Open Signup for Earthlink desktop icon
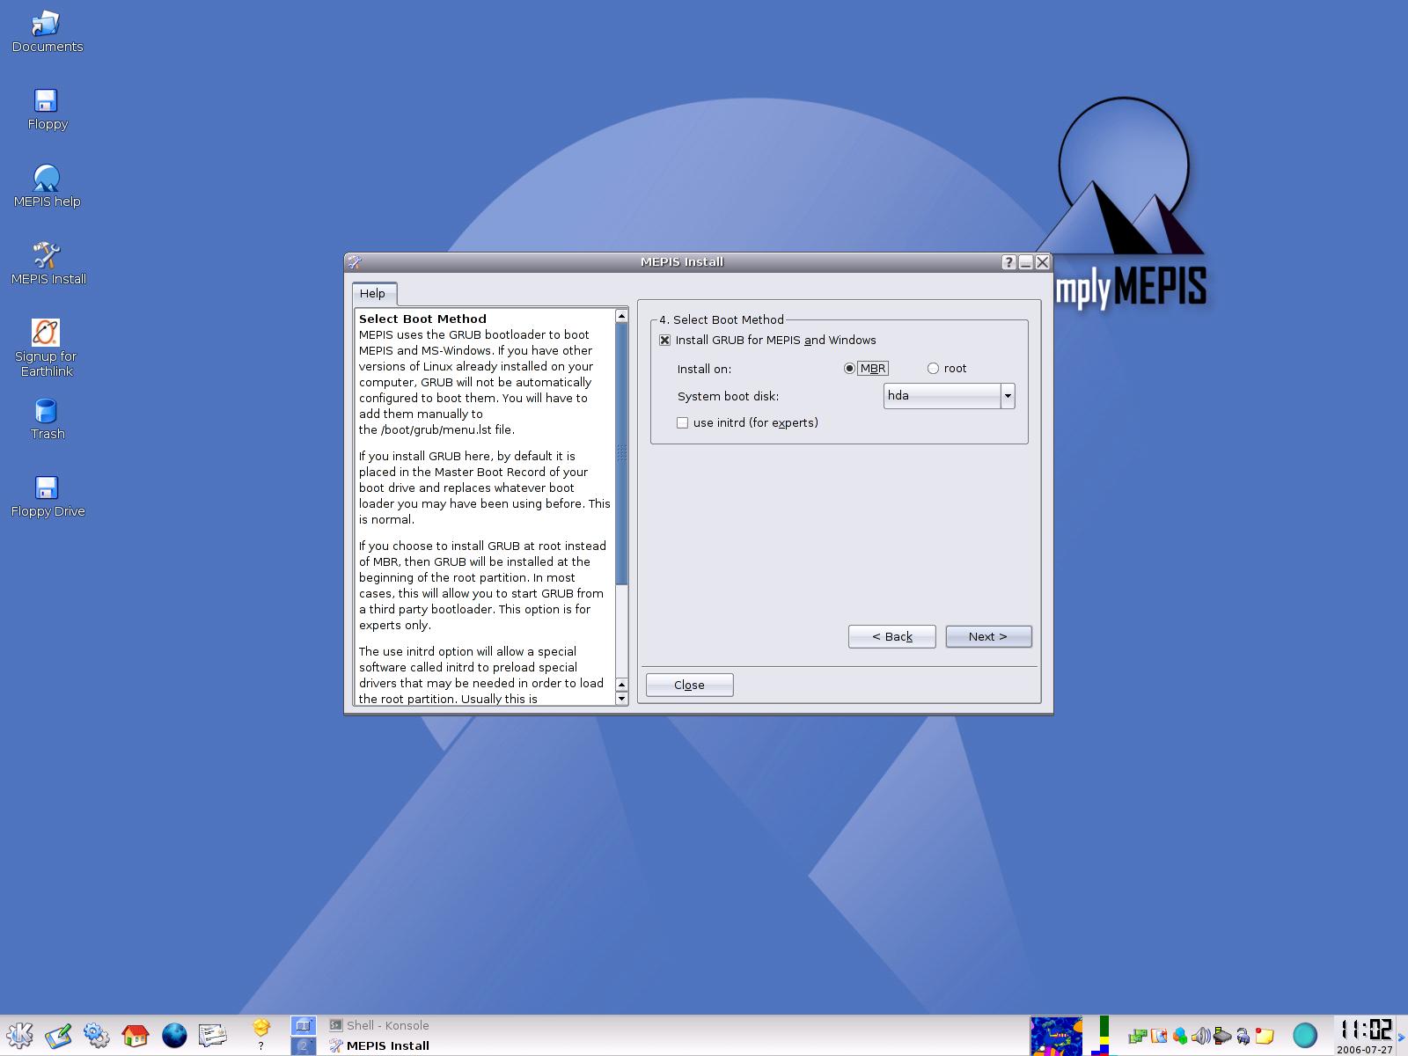Image resolution: width=1408 pixels, height=1056 pixels. click(x=47, y=348)
